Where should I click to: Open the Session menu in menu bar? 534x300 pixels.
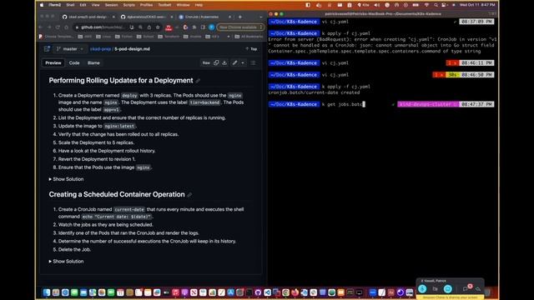(111, 5)
